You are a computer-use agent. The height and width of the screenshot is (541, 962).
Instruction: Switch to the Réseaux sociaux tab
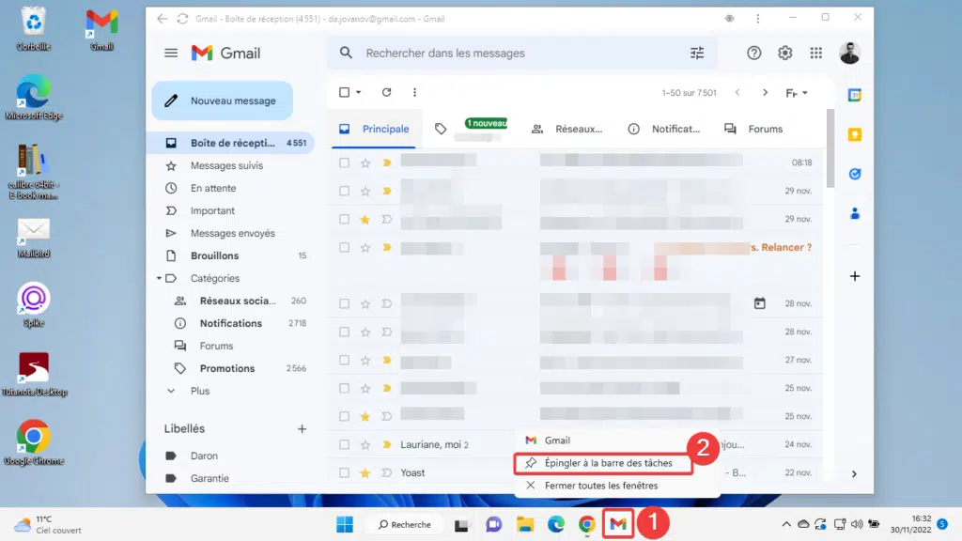566,129
